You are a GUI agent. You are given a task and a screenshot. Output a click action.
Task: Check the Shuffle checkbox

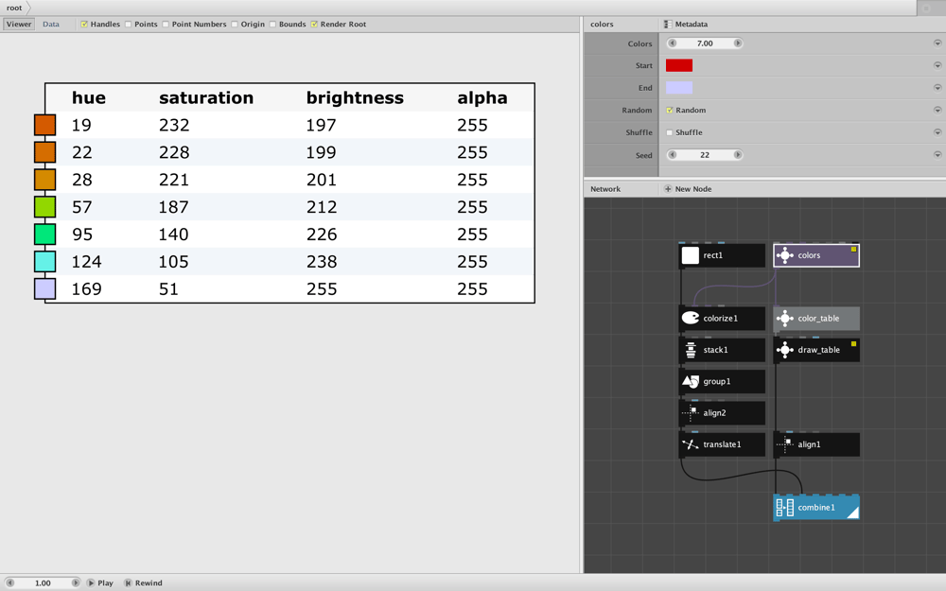tap(669, 132)
